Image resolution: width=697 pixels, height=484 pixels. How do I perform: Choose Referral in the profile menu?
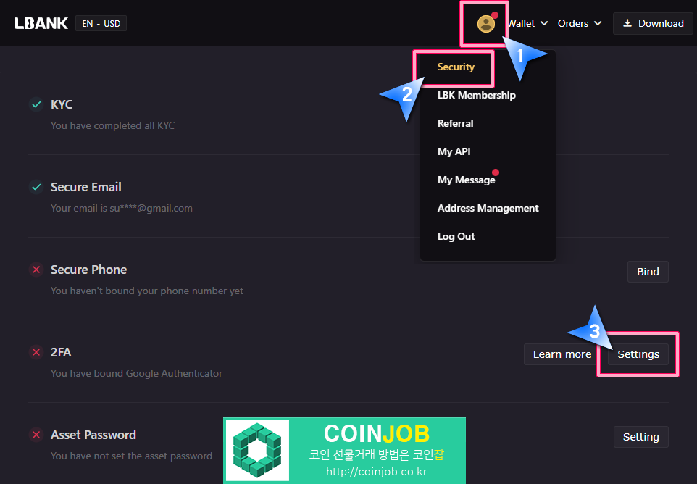tap(455, 124)
